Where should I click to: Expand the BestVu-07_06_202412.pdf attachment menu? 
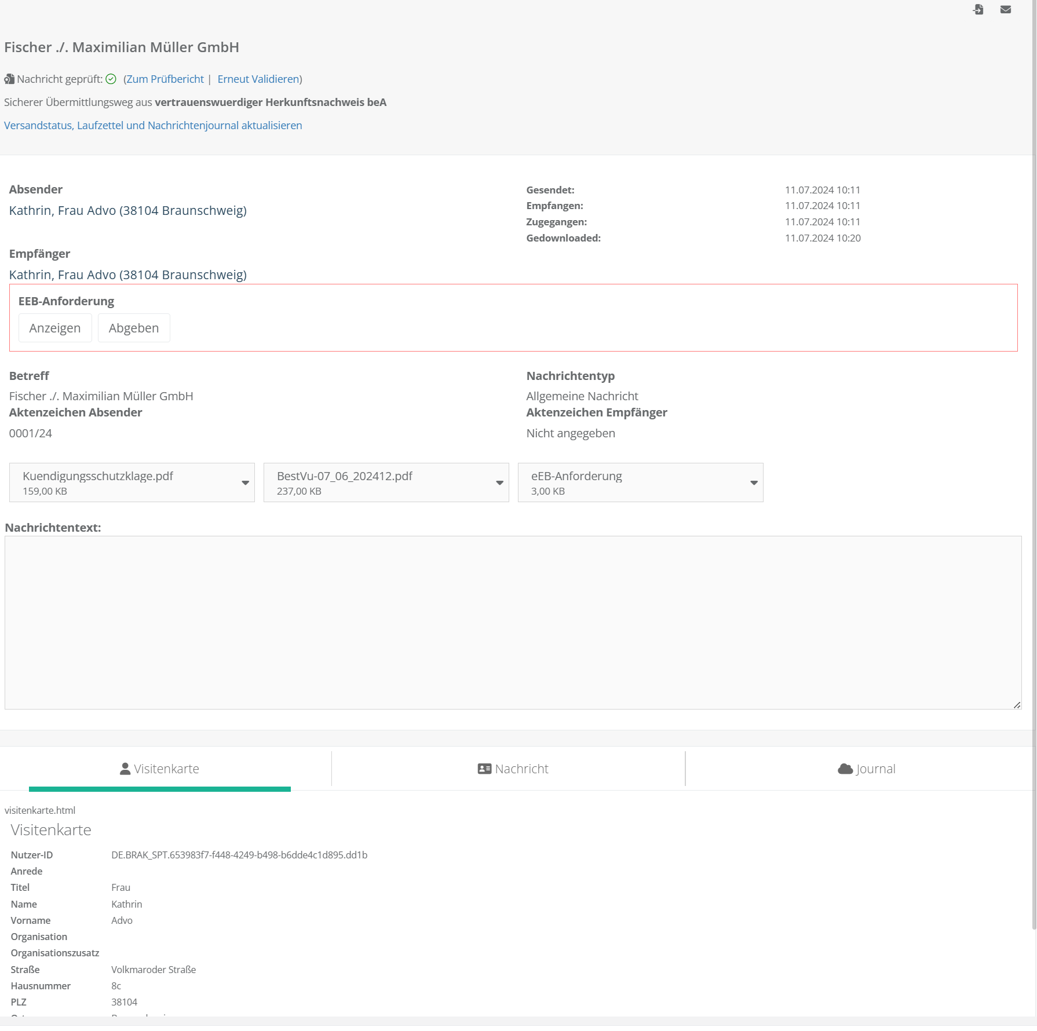(499, 482)
